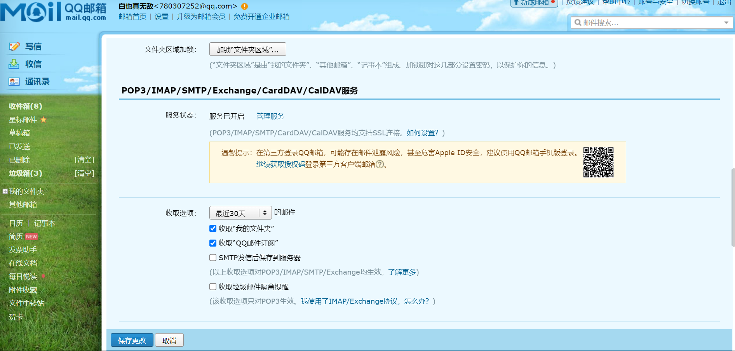Click the receive mail inbox icon
Viewport: 735px width, 351px height.
tap(14, 64)
